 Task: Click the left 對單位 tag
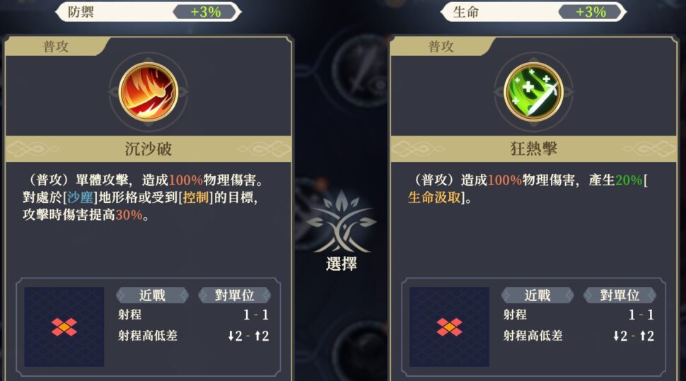click(x=235, y=295)
